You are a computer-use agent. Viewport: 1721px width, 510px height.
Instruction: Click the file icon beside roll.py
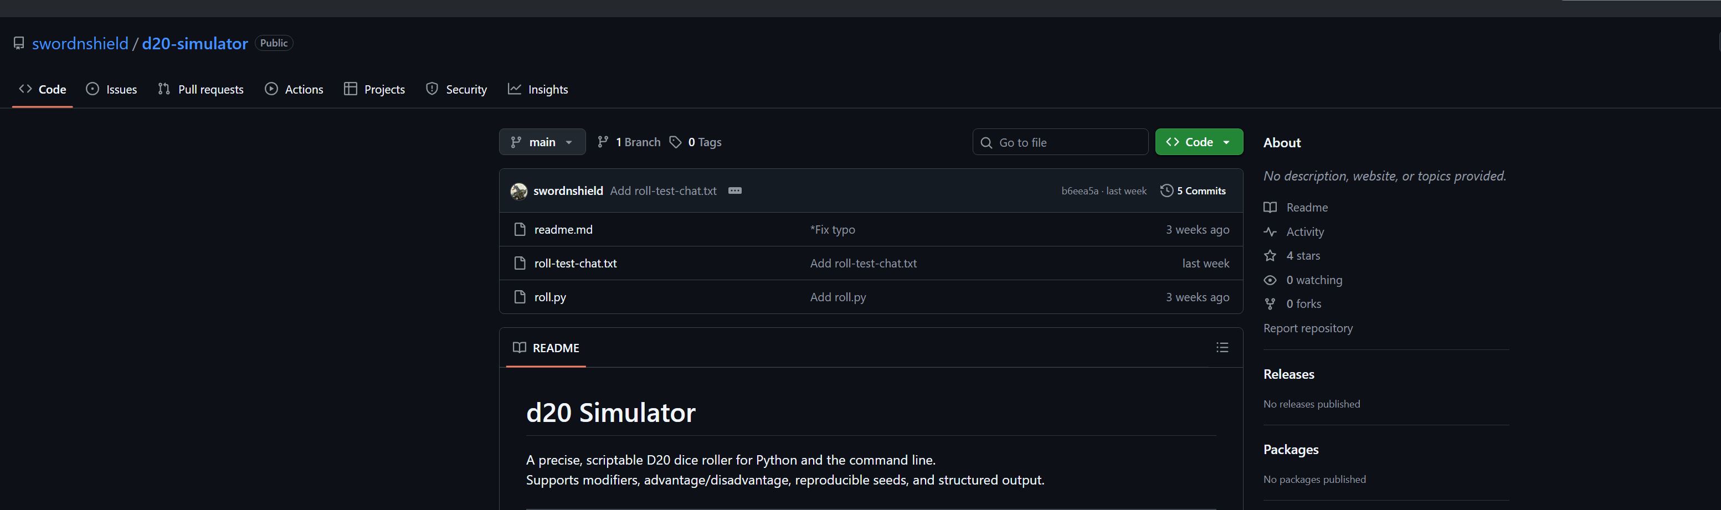pyautogui.click(x=520, y=297)
